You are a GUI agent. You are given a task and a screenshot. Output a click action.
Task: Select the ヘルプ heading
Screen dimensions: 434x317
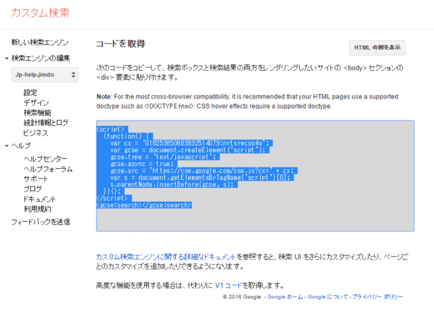21,146
